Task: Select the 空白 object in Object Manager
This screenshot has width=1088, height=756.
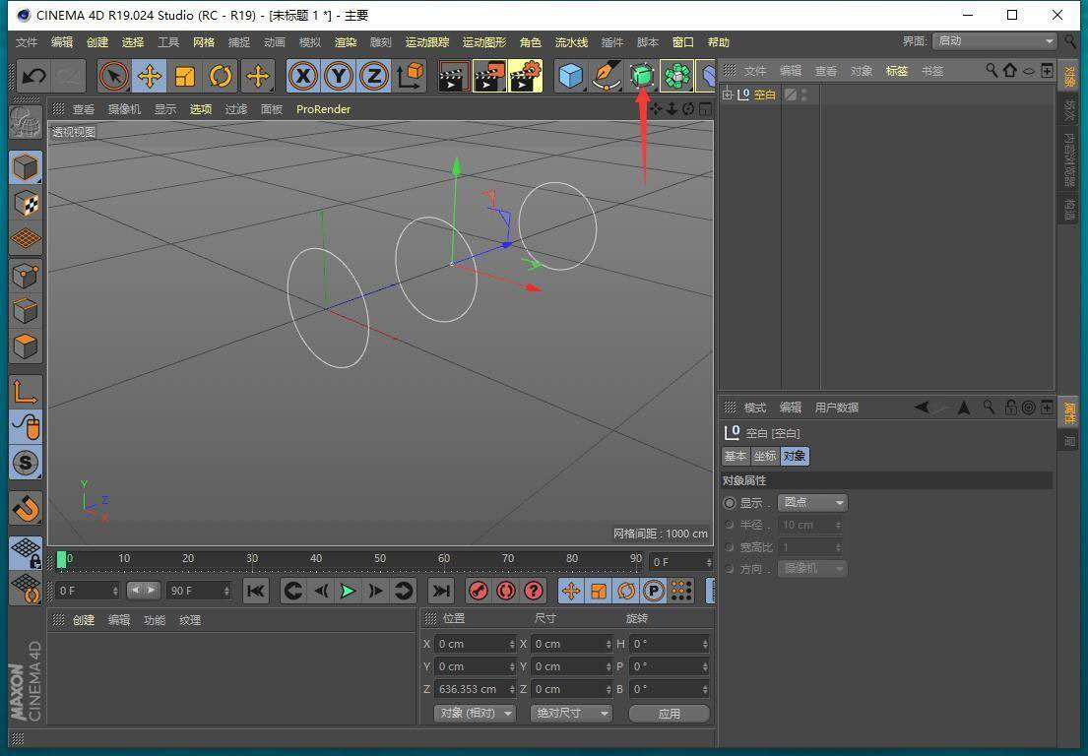Action: point(765,94)
